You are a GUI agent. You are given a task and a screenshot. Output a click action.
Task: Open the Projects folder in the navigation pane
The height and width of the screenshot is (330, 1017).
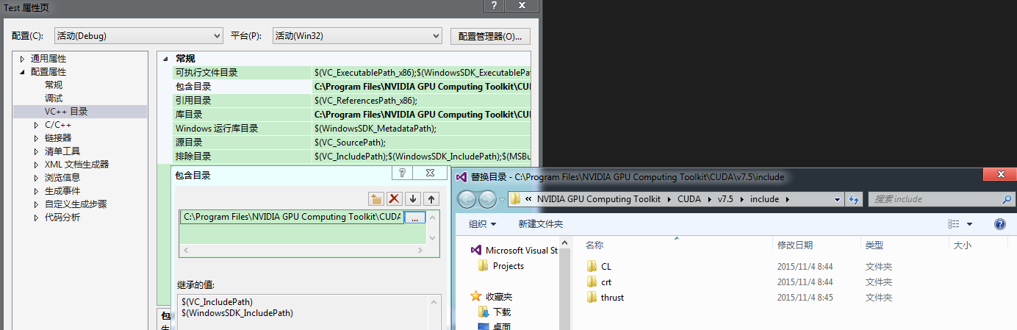(x=501, y=266)
